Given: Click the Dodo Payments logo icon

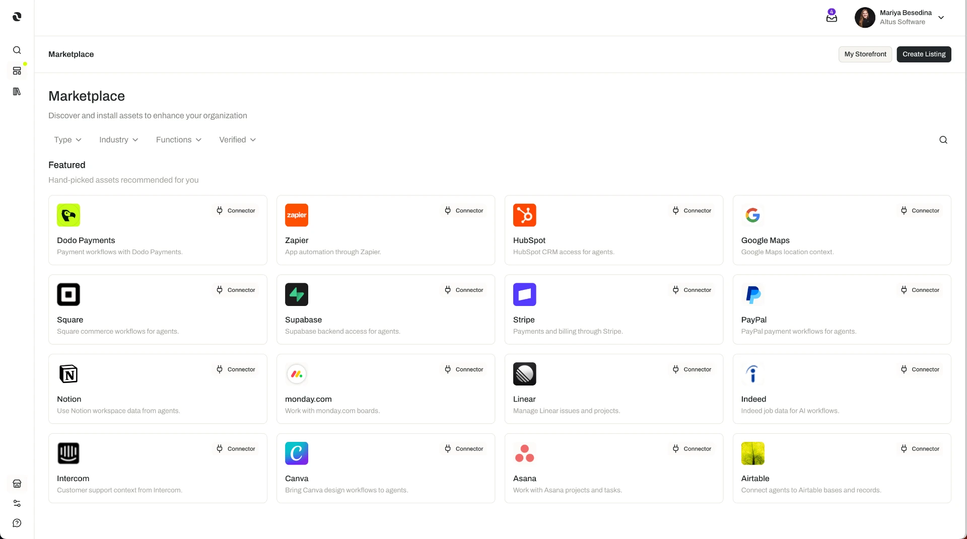Looking at the screenshot, I should coord(68,215).
